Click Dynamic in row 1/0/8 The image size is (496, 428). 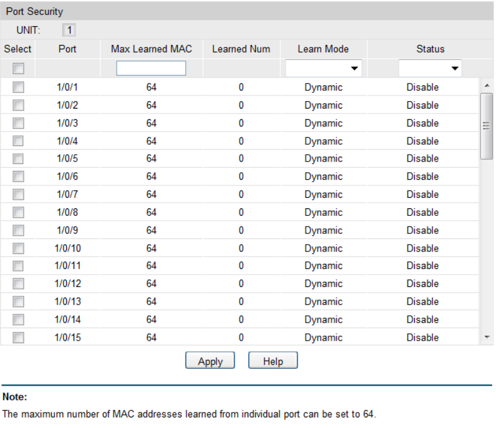coord(324,213)
